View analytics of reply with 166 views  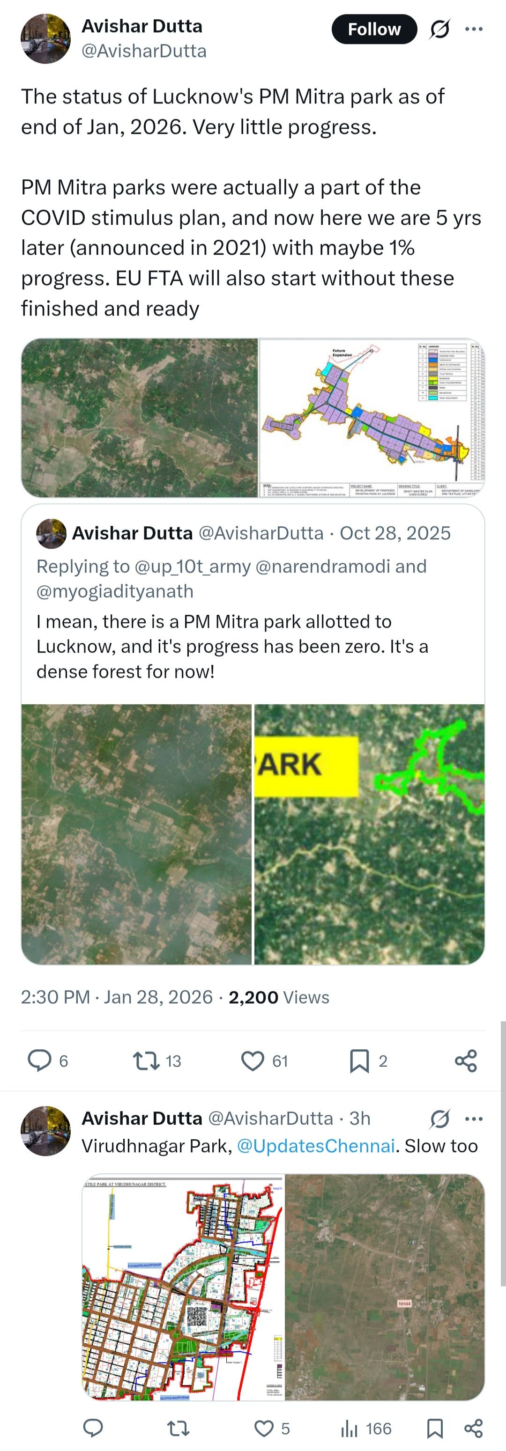[350, 1428]
